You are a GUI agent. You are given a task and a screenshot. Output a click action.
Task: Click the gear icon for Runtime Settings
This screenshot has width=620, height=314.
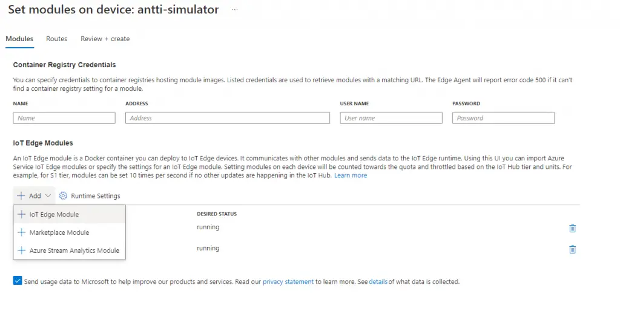click(x=63, y=196)
